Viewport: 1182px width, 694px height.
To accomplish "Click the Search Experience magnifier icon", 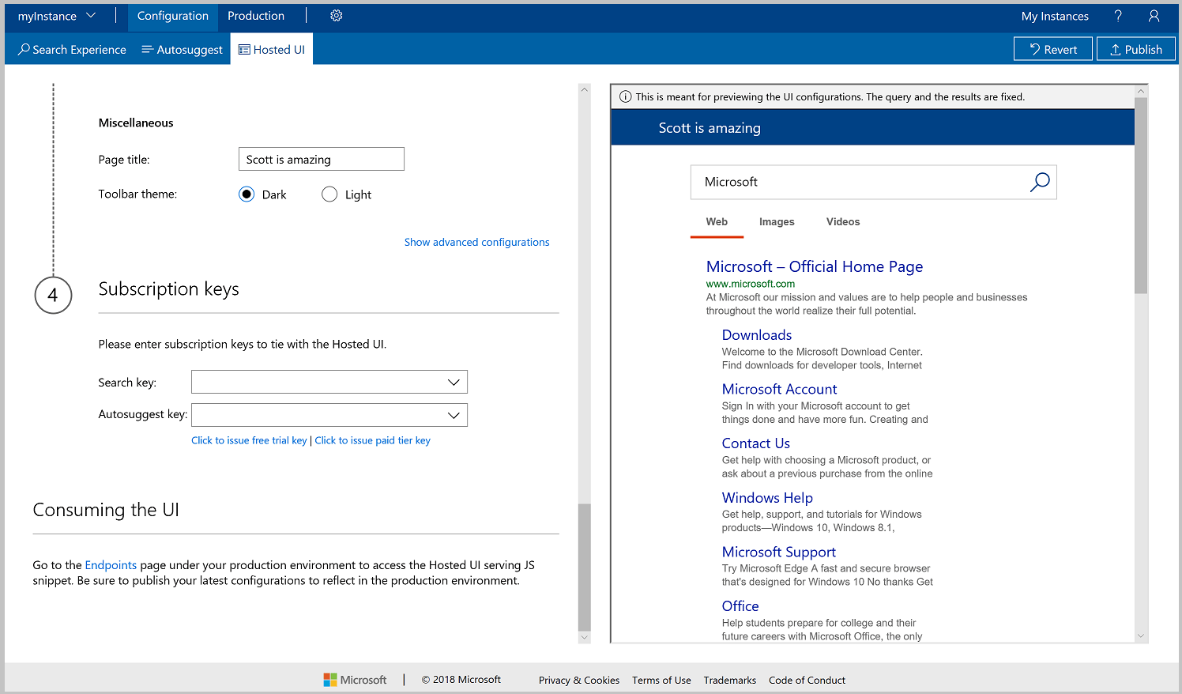I will point(22,49).
